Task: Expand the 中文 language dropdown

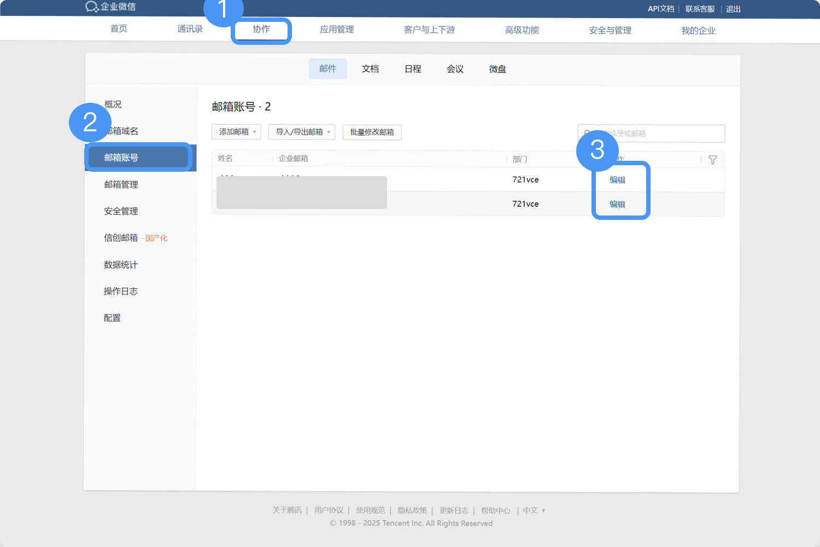Action: coord(534,510)
